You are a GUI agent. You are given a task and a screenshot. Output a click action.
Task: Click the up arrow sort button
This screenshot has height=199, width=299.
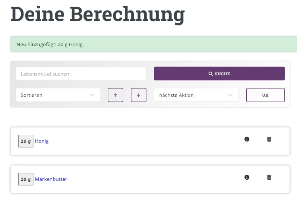pyautogui.click(x=116, y=95)
